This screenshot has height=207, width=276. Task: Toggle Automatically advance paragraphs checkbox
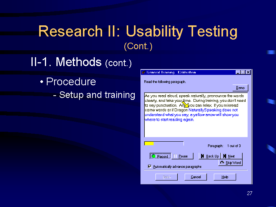(x=150, y=167)
